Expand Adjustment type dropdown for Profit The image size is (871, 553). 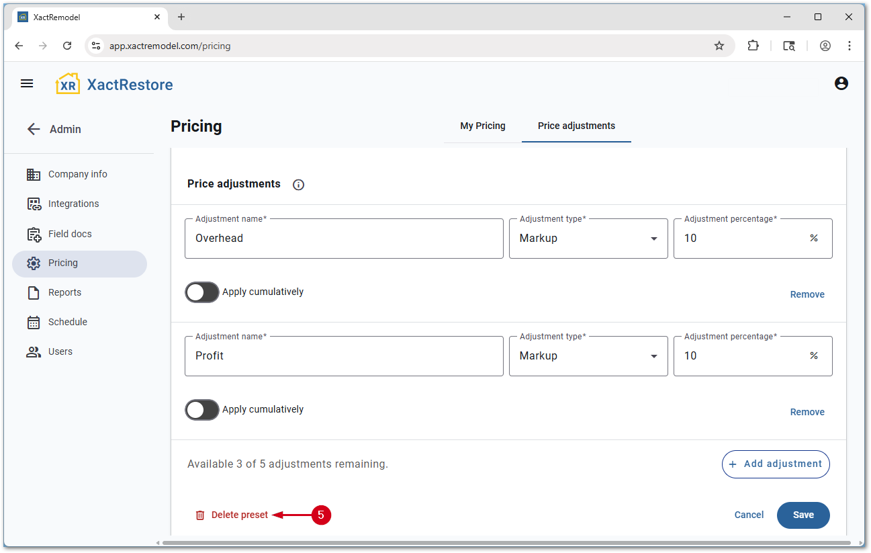point(588,356)
